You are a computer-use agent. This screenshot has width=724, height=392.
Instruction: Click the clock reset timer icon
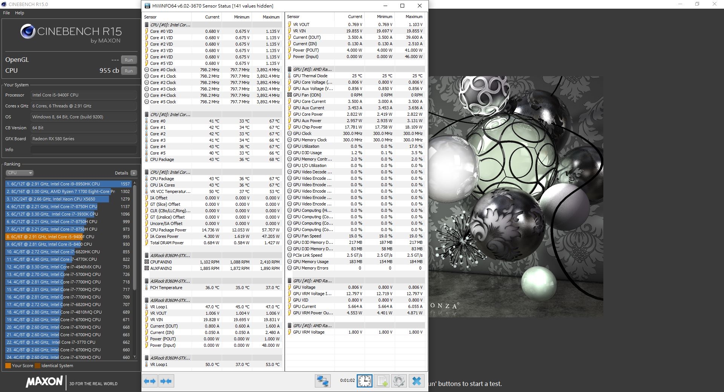click(365, 381)
